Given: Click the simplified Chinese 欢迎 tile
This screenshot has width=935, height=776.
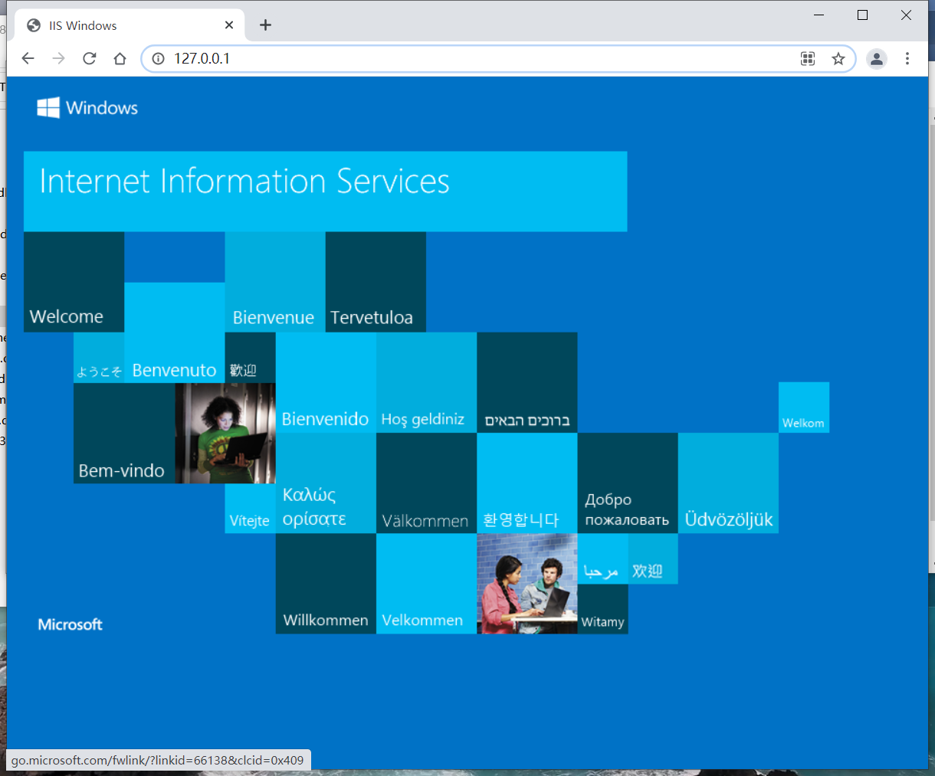Looking at the screenshot, I should (x=653, y=558).
